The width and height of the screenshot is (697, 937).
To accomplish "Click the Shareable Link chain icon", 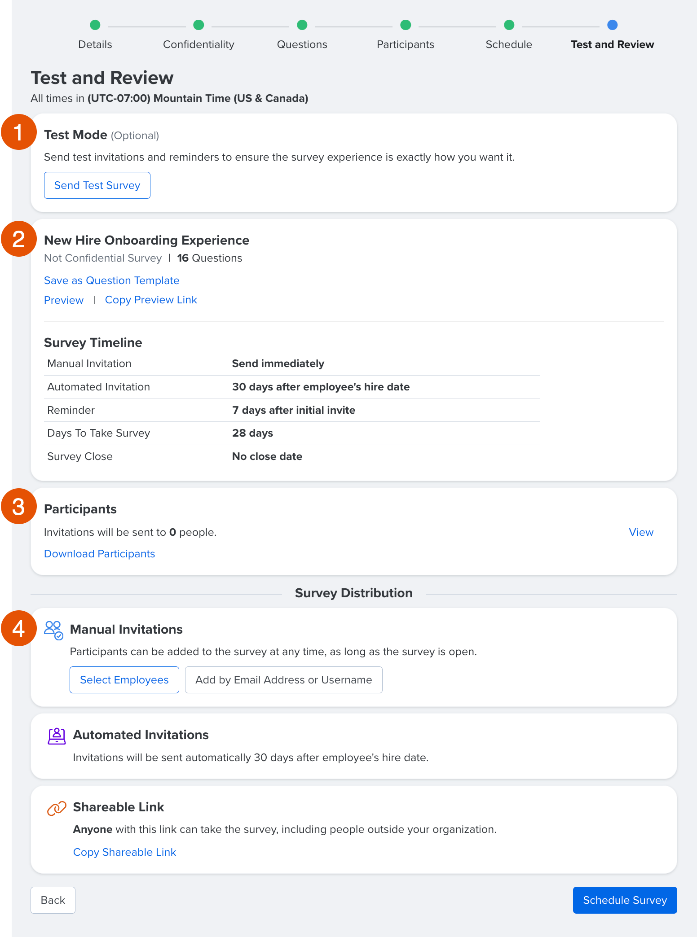I will click(57, 808).
